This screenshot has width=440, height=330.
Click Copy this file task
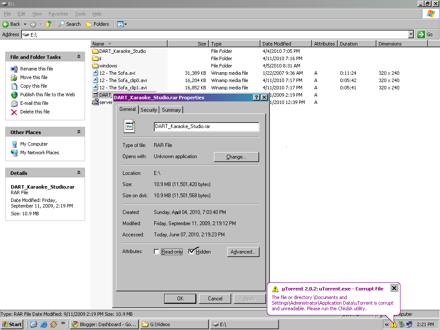34,86
